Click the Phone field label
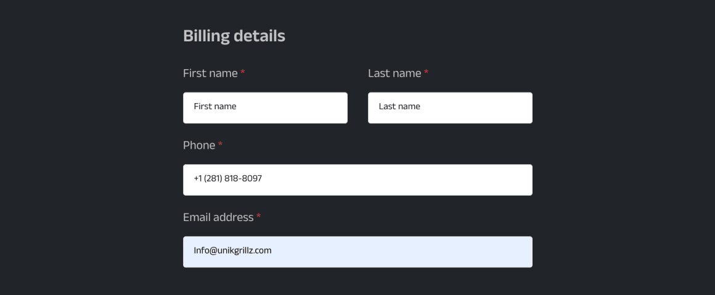715x295 pixels. click(199, 145)
